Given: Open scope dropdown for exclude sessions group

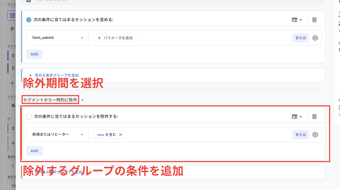Looking at the screenshot, I should click(x=297, y=117).
